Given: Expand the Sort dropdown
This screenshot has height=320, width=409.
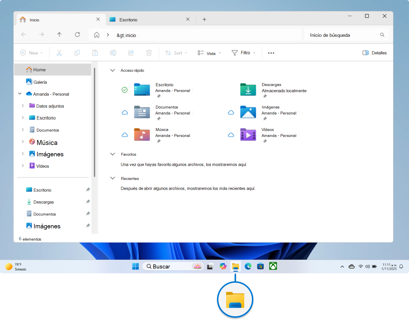Looking at the screenshot, I should (x=176, y=53).
